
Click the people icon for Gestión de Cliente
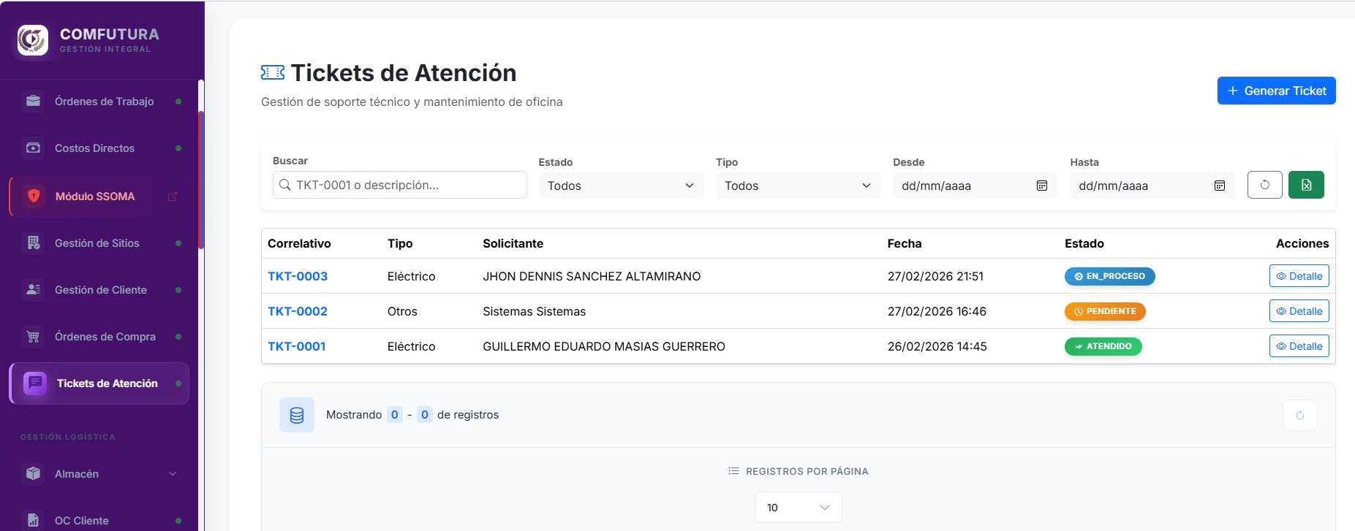tap(34, 290)
